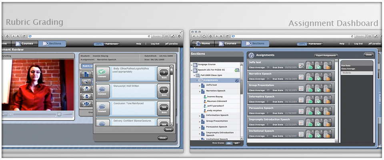Click Help in Assignment Dashboard window
Image resolution: width=384 pixels, height=160 pixels.
click(x=342, y=44)
